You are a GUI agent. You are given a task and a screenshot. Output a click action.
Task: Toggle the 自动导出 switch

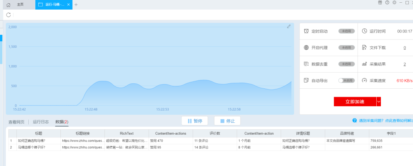[x=346, y=81]
